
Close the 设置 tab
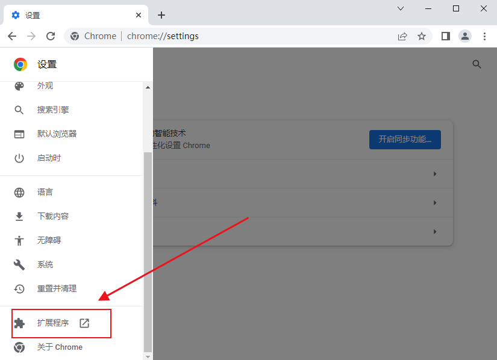pos(139,15)
